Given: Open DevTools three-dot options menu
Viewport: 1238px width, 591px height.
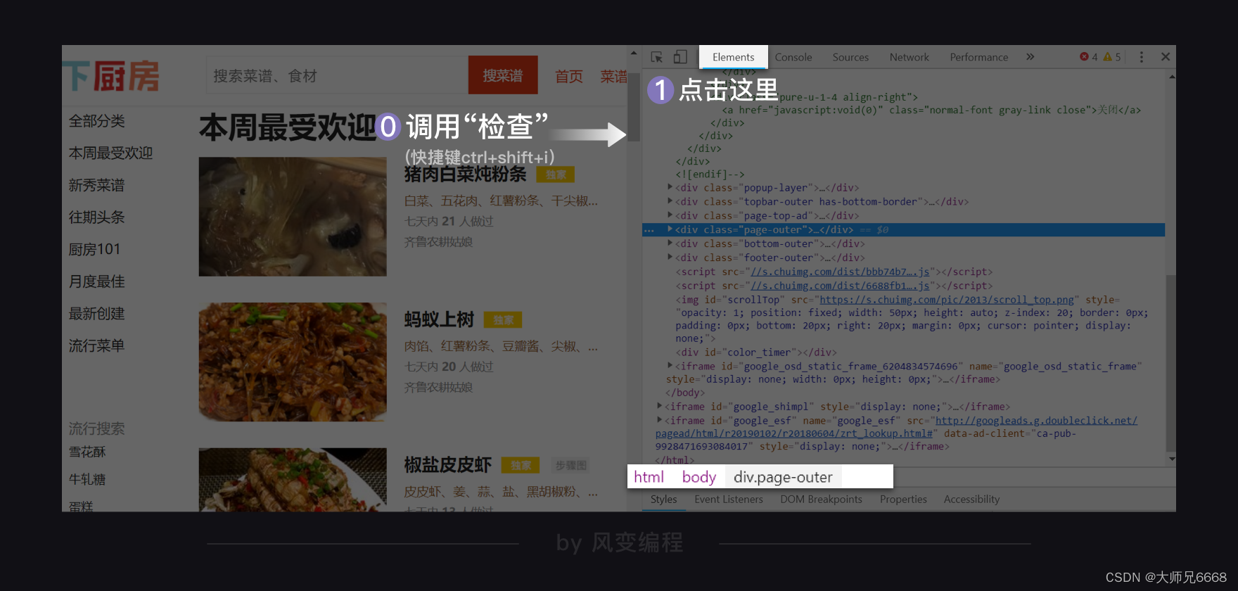Looking at the screenshot, I should [x=1141, y=57].
